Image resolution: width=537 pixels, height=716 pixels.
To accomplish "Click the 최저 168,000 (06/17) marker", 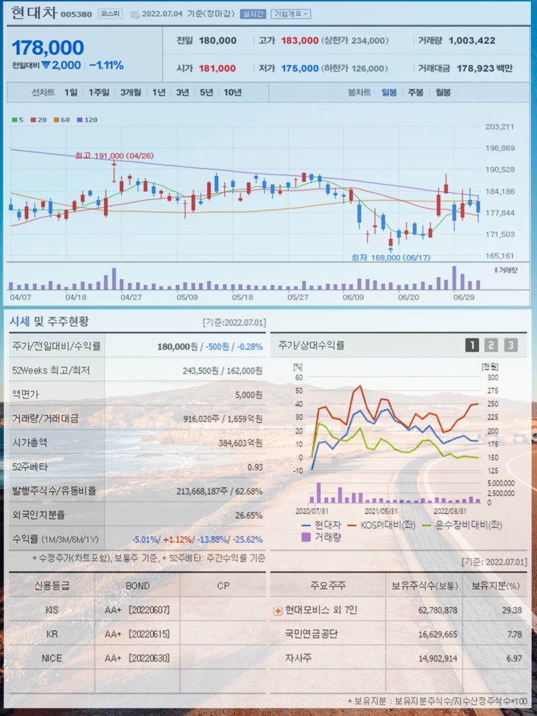I will [x=391, y=258].
